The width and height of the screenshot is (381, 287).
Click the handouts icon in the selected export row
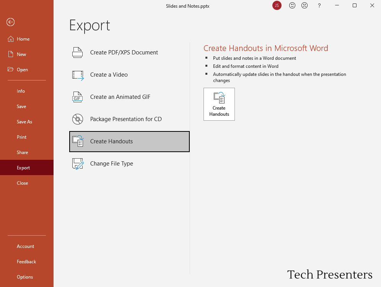(78, 141)
